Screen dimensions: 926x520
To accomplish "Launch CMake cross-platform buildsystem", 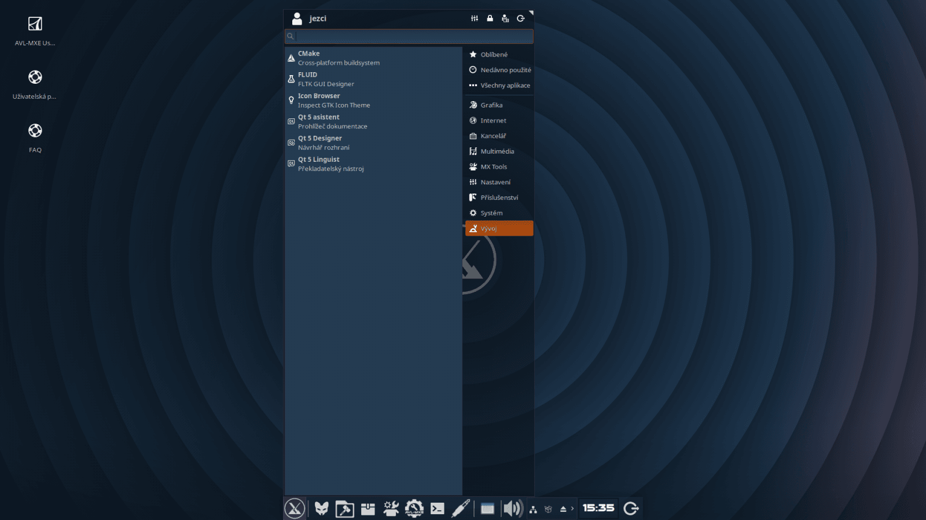I will [336, 57].
